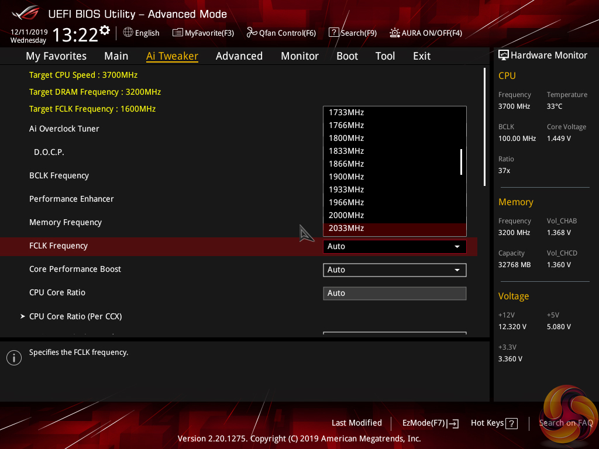
Task: Click the Hot Keys question mark icon
Action: coord(511,423)
